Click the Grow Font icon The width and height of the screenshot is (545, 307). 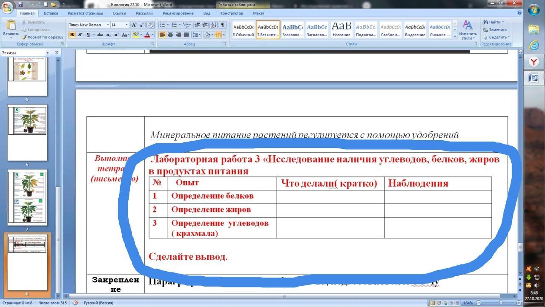pyautogui.click(x=135, y=25)
